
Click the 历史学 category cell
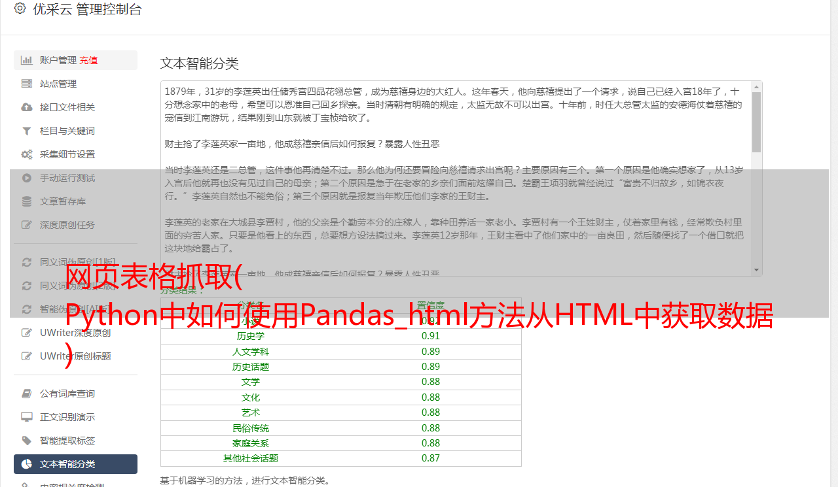(251, 336)
